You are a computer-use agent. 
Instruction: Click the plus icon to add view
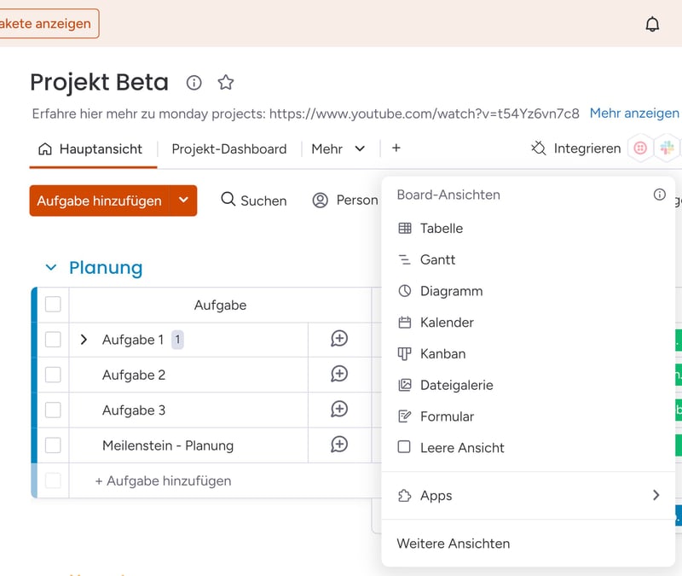[x=396, y=148]
